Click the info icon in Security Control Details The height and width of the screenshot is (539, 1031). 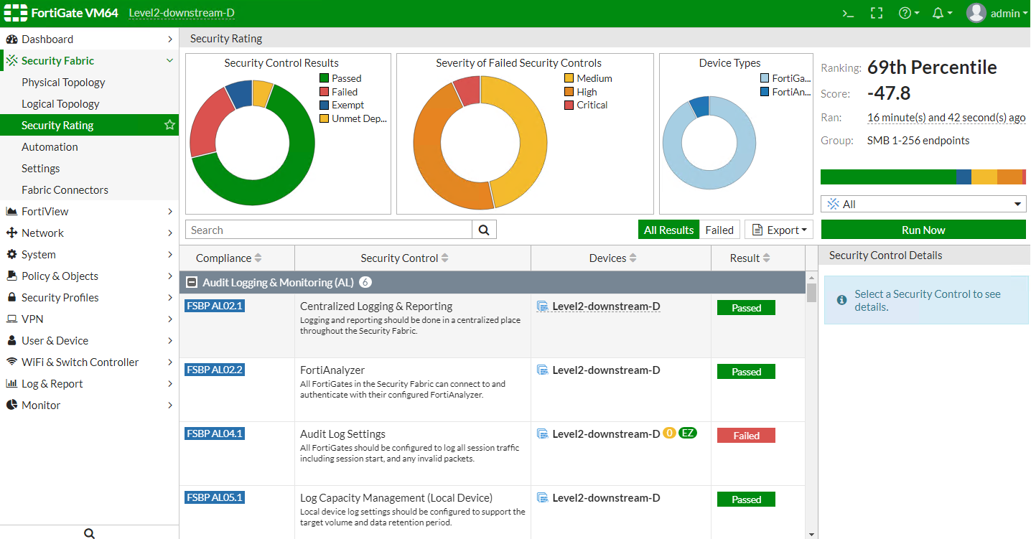841,299
